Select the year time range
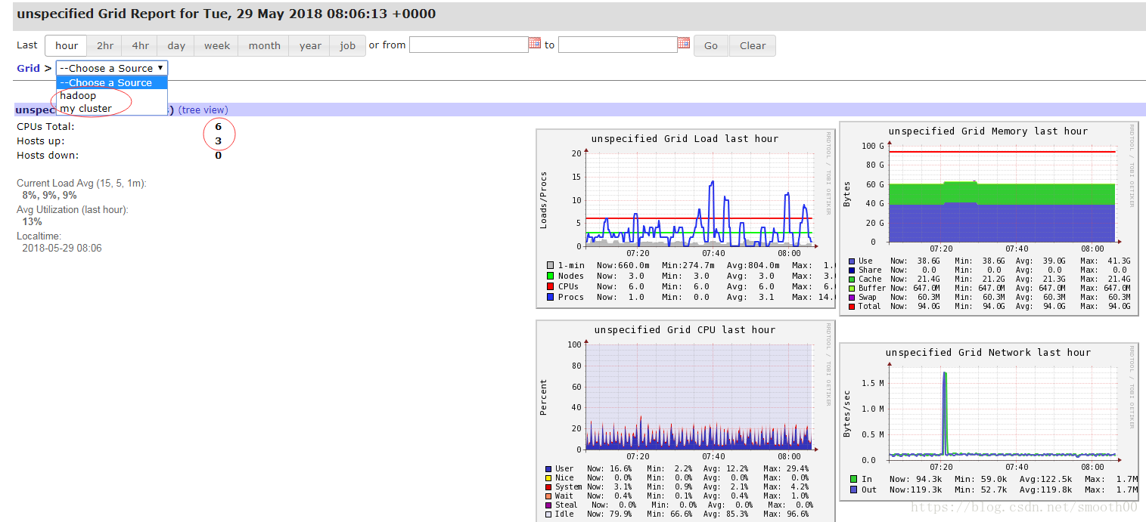Image resolution: width=1146 pixels, height=522 pixels. tap(310, 45)
